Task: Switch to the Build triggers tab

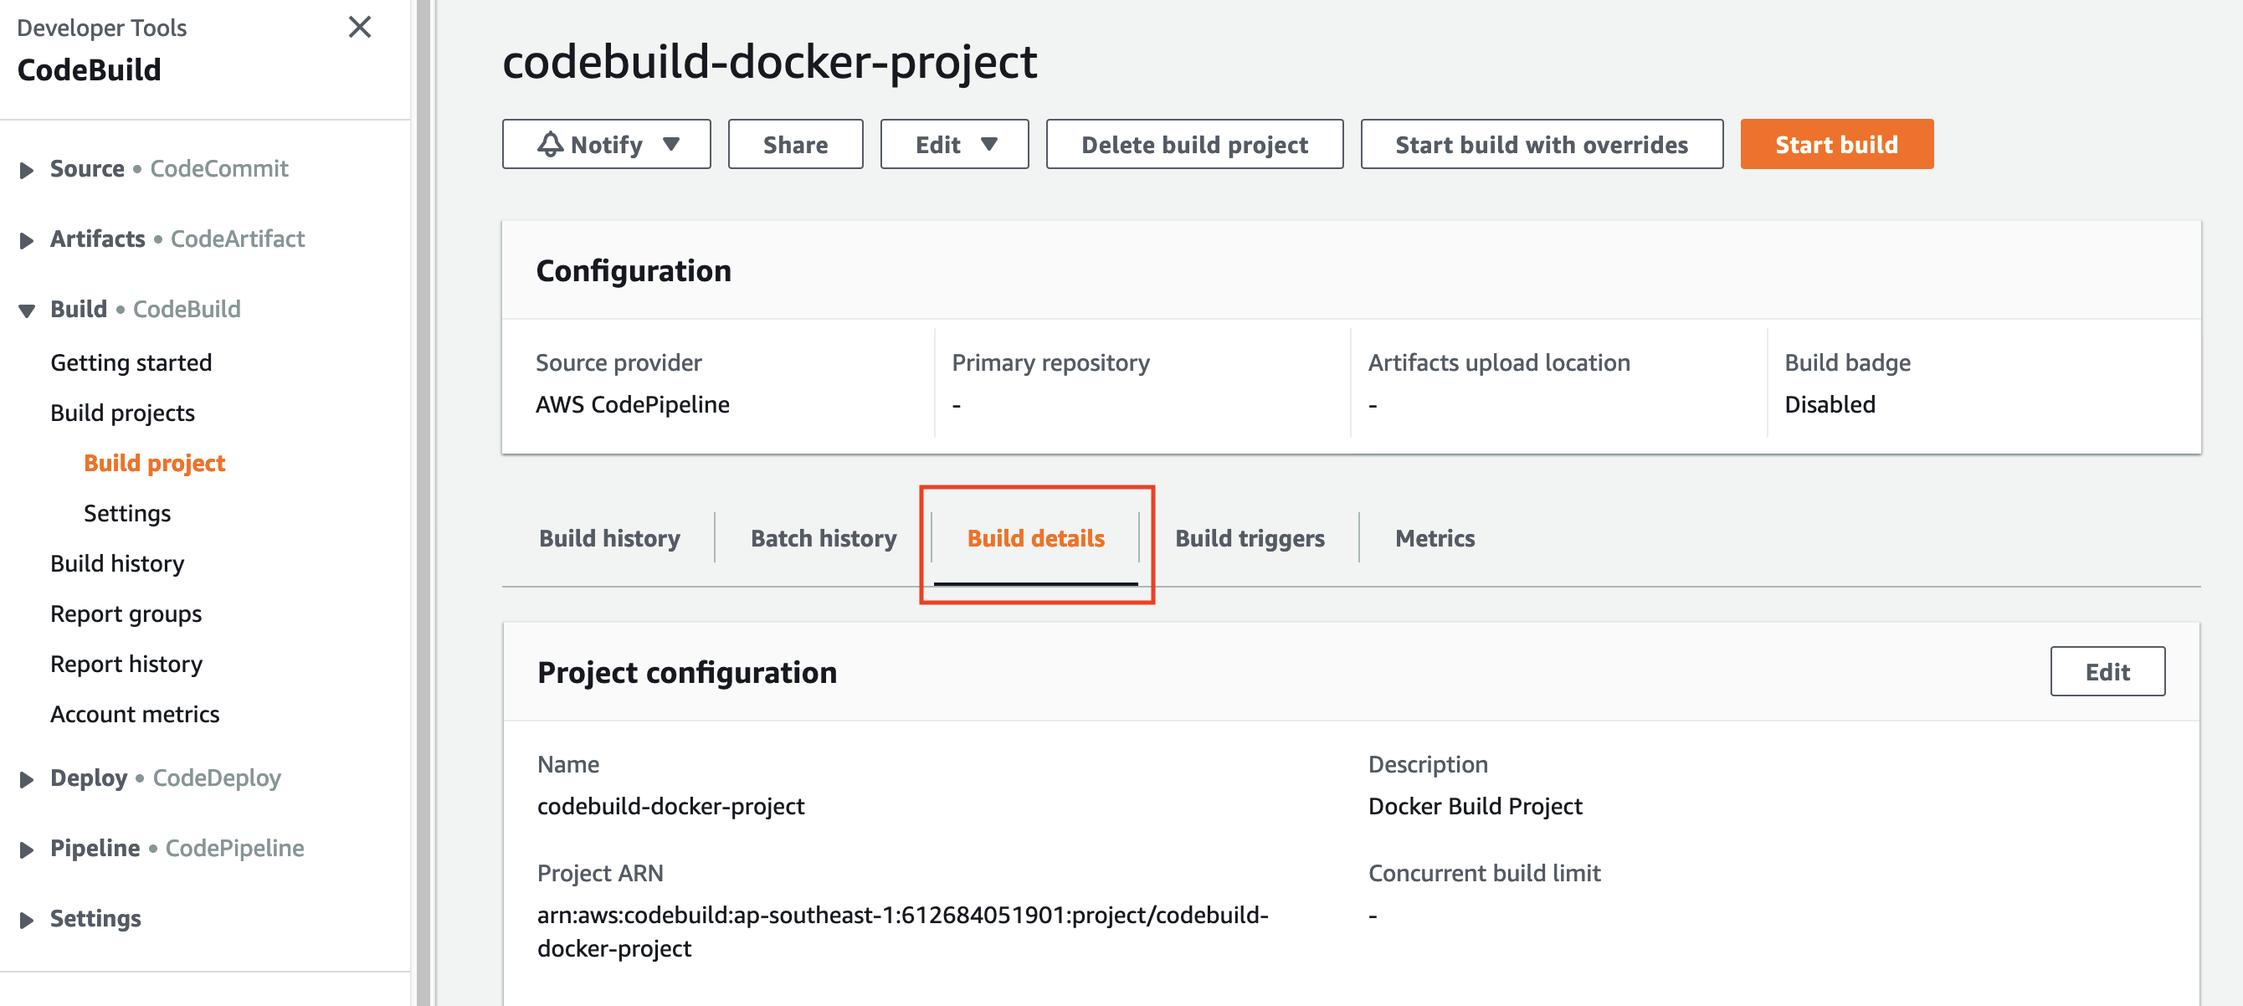Action: (x=1250, y=537)
